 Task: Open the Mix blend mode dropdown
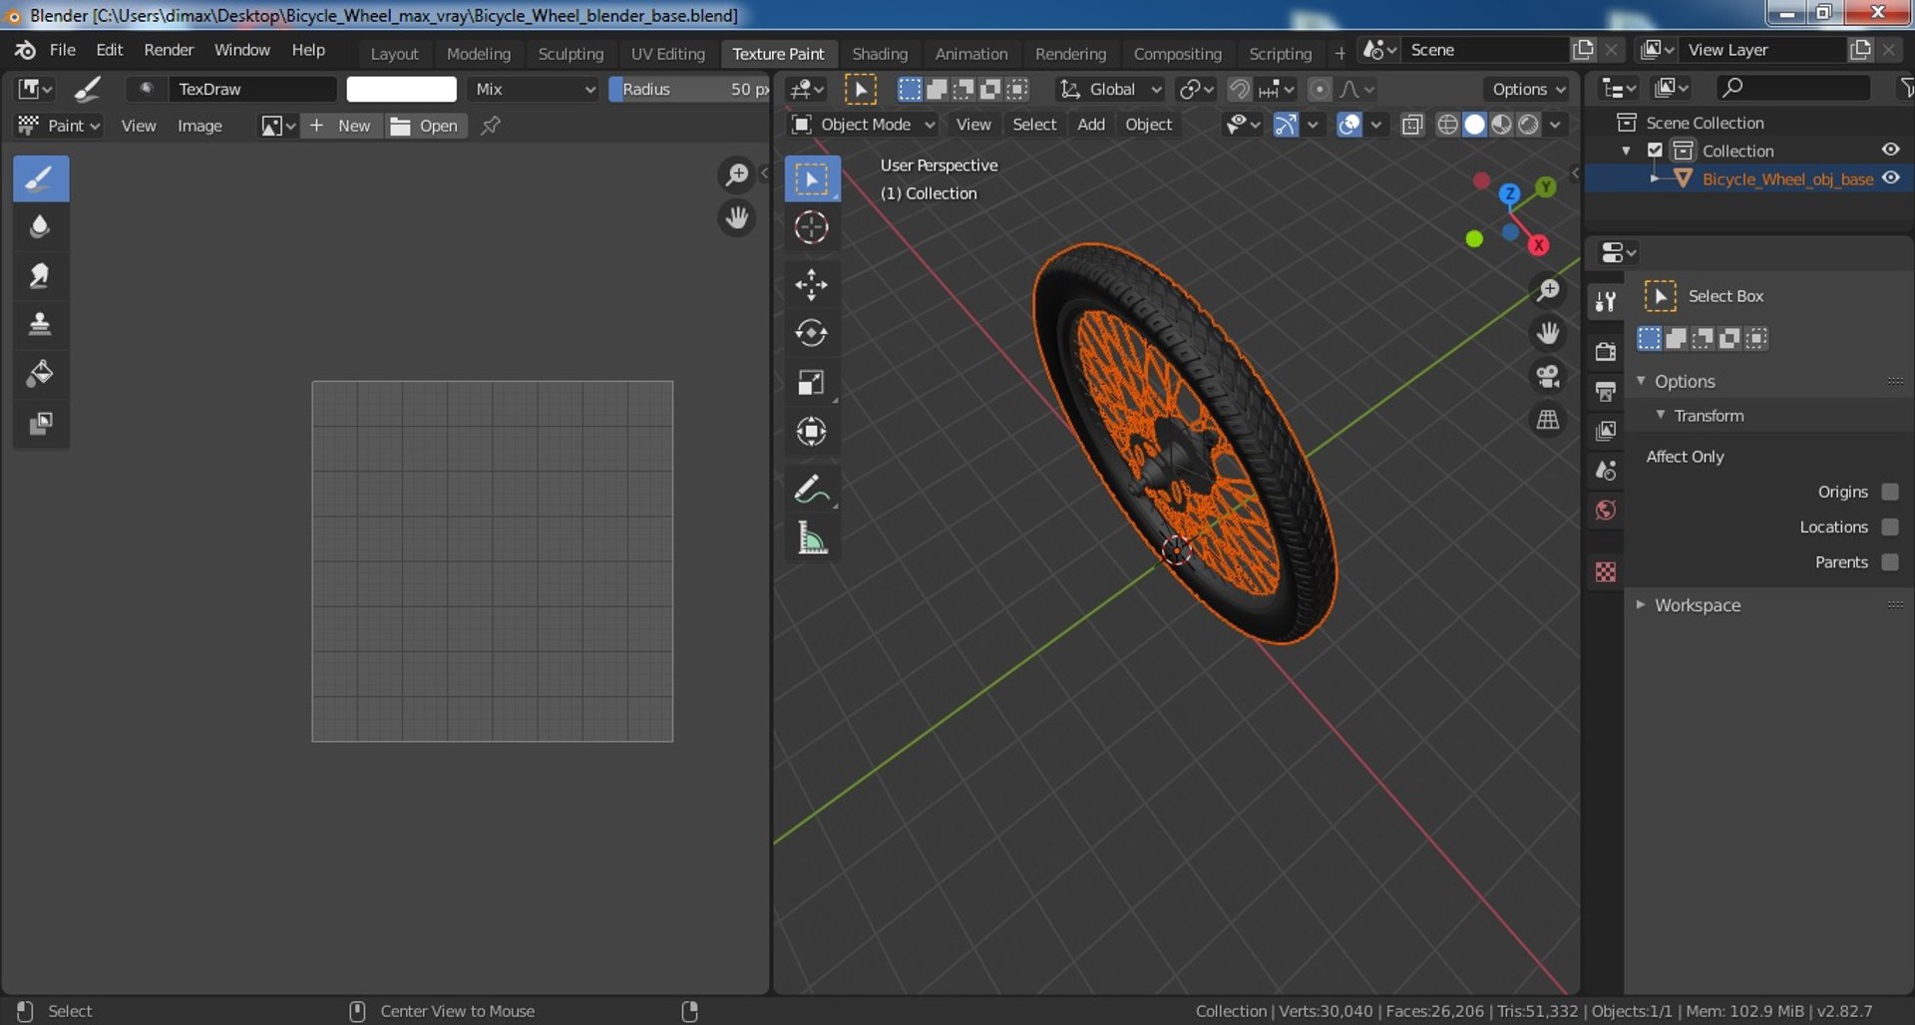[x=534, y=89]
